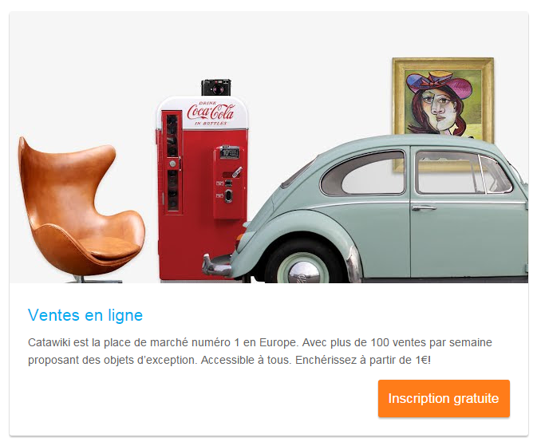
Task: Click the metal swivel base of the chair
Action: (x=95, y=279)
